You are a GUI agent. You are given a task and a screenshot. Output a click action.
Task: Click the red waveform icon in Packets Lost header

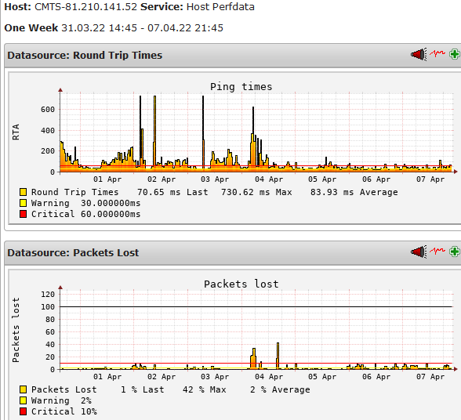click(x=437, y=251)
